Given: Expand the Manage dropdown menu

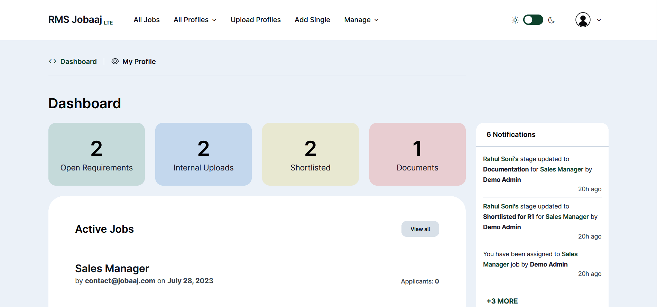Looking at the screenshot, I should click(x=361, y=20).
